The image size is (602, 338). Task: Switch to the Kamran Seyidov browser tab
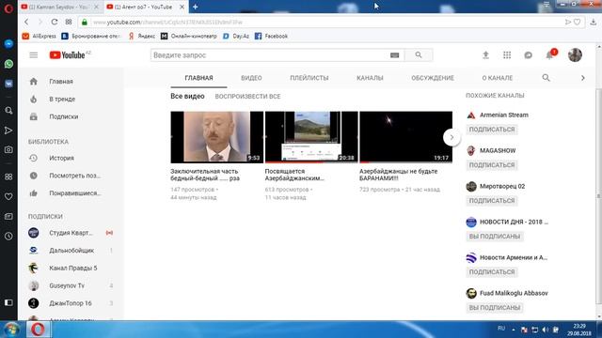click(59, 7)
